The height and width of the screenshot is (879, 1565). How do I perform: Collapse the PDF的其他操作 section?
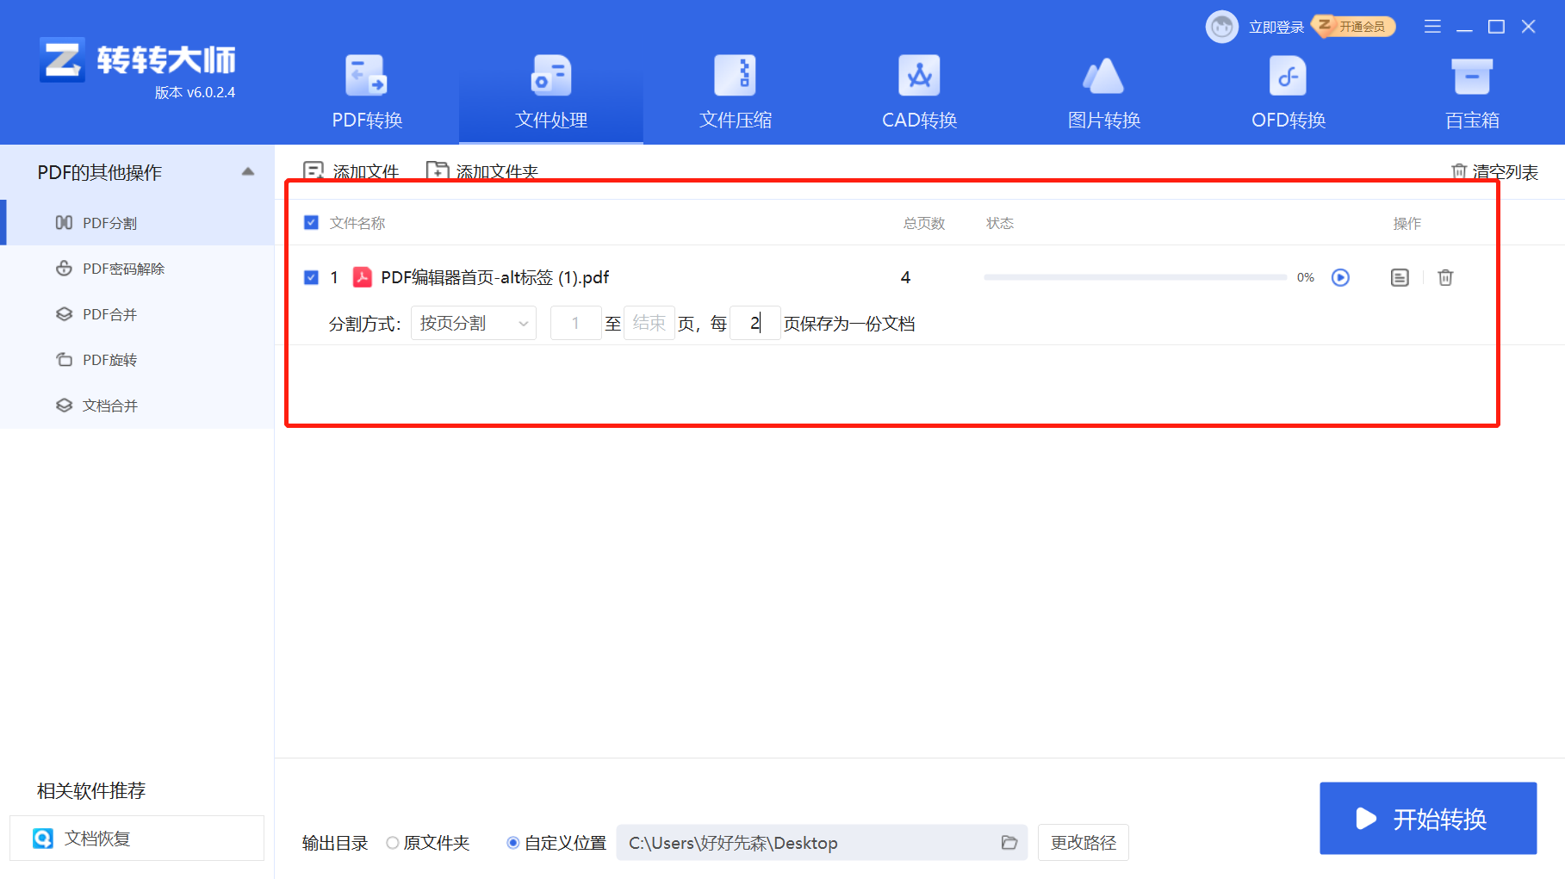(x=248, y=172)
